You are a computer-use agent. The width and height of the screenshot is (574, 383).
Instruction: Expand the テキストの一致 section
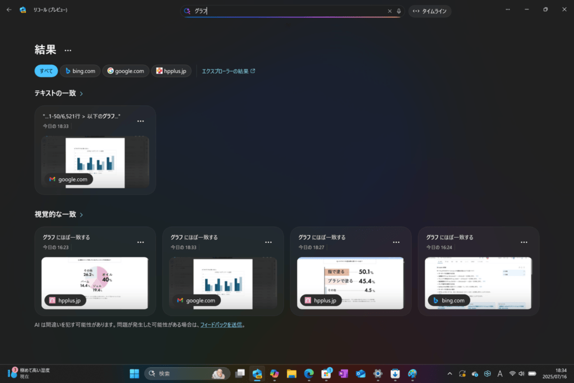point(81,94)
